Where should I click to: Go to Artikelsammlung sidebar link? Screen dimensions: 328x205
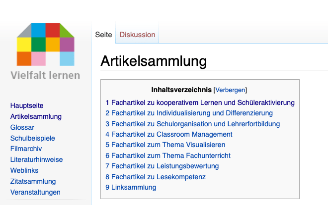[36, 116]
